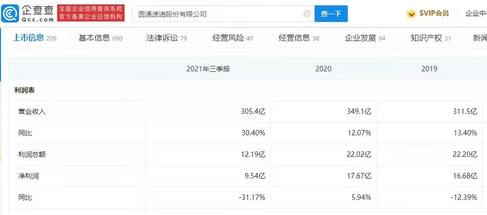Viewport: 487px width, 215px height.
Task: Click the 311.5亿 revenue value
Action: (465, 112)
